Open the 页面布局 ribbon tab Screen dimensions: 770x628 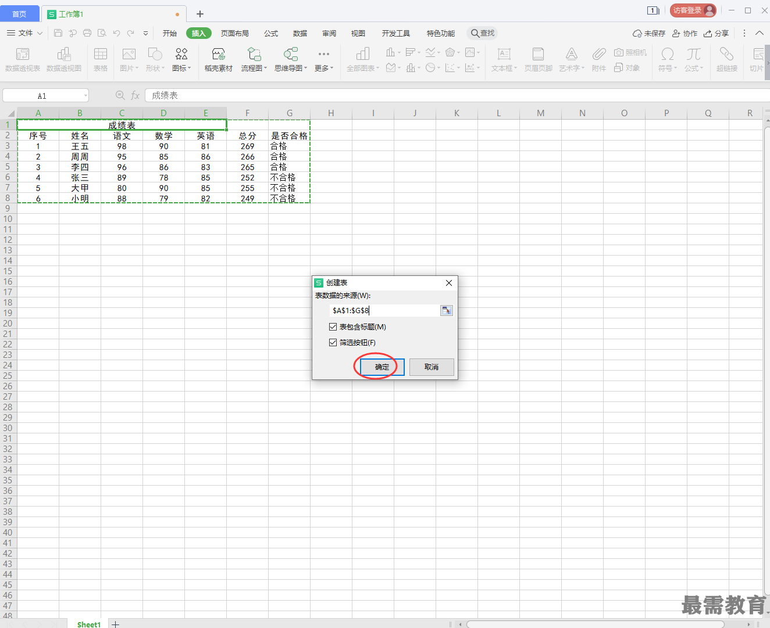(x=235, y=33)
